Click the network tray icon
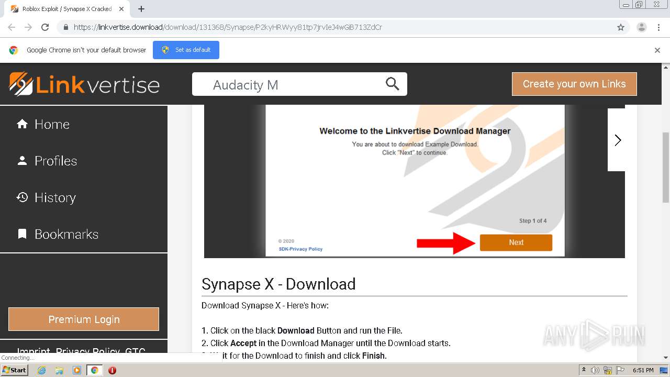This screenshot has height=377, width=670. pyautogui.click(x=608, y=370)
